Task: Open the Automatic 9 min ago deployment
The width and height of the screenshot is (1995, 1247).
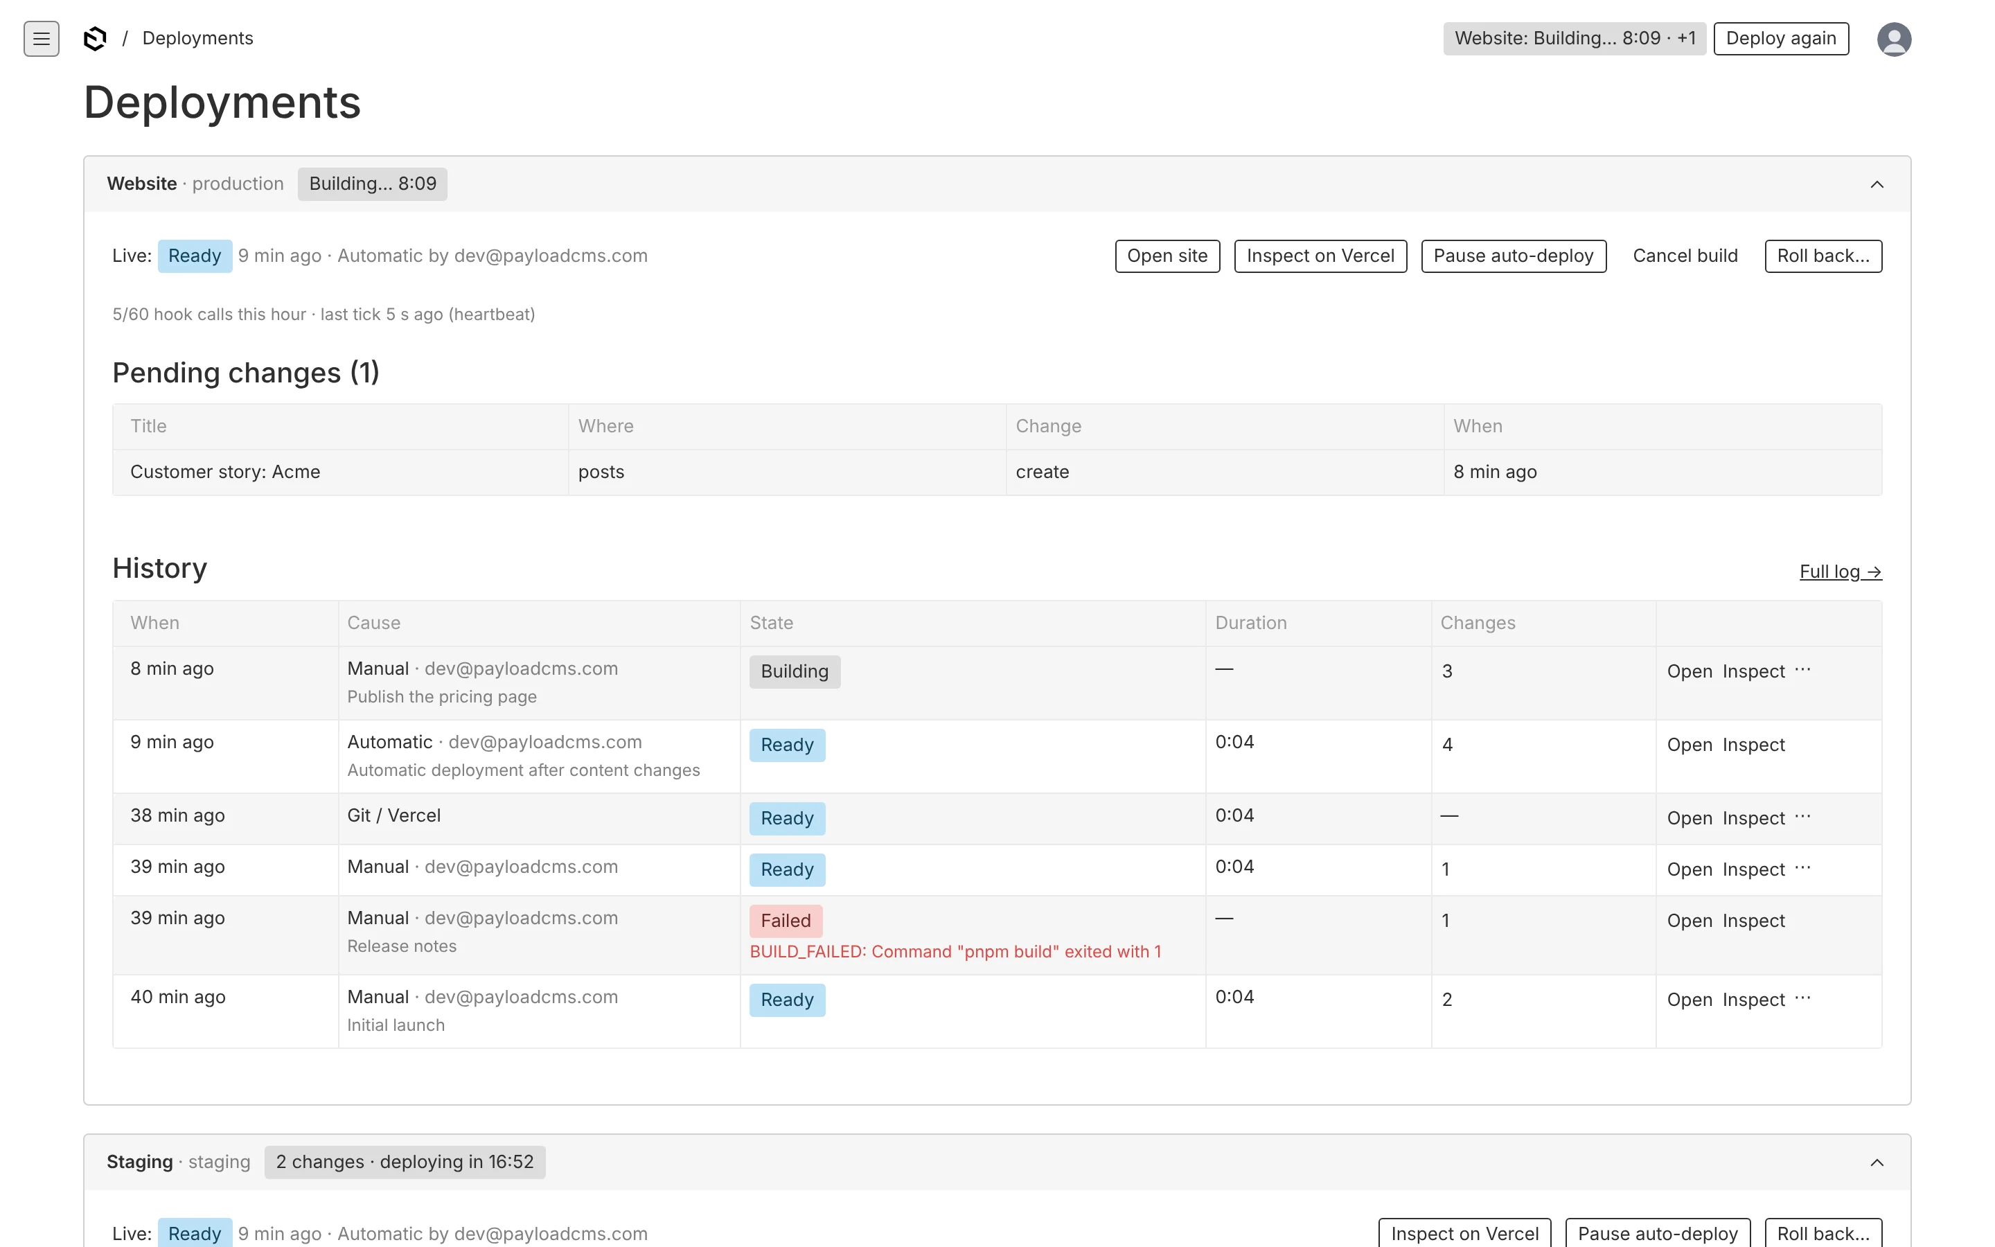Action: tap(1689, 745)
